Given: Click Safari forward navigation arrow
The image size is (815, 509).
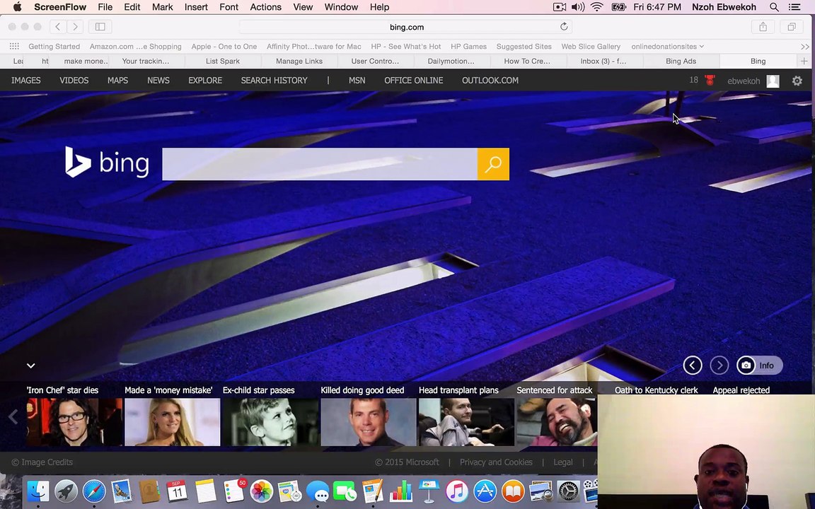Looking at the screenshot, I should click(x=76, y=27).
